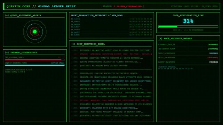Click the red [SYSTEM] warning temperature line
The height and width of the screenshot is (125, 223).
[x=111, y=100]
